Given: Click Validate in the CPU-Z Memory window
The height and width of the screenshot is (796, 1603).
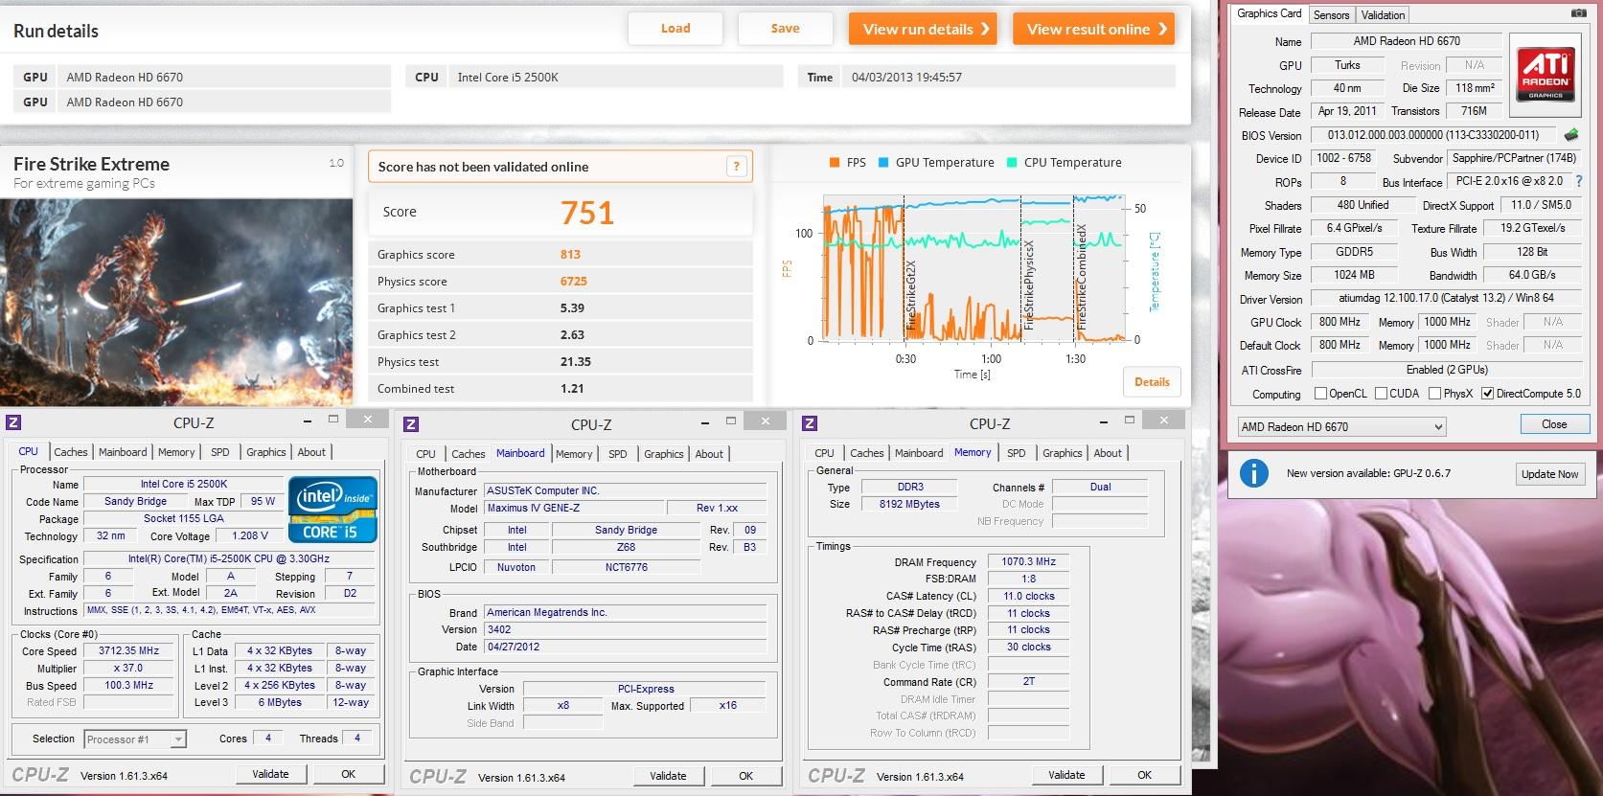Looking at the screenshot, I should coord(1066,775).
